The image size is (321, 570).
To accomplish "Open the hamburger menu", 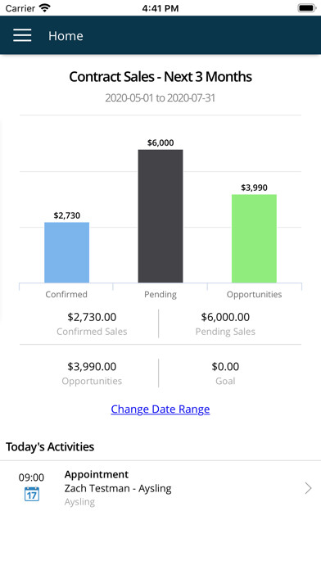I will click(x=22, y=36).
